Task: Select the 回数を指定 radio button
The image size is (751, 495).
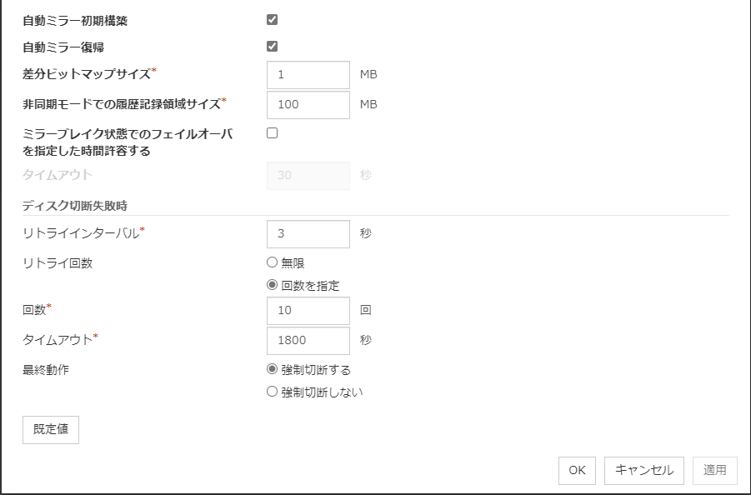Action: (x=272, y=285)
